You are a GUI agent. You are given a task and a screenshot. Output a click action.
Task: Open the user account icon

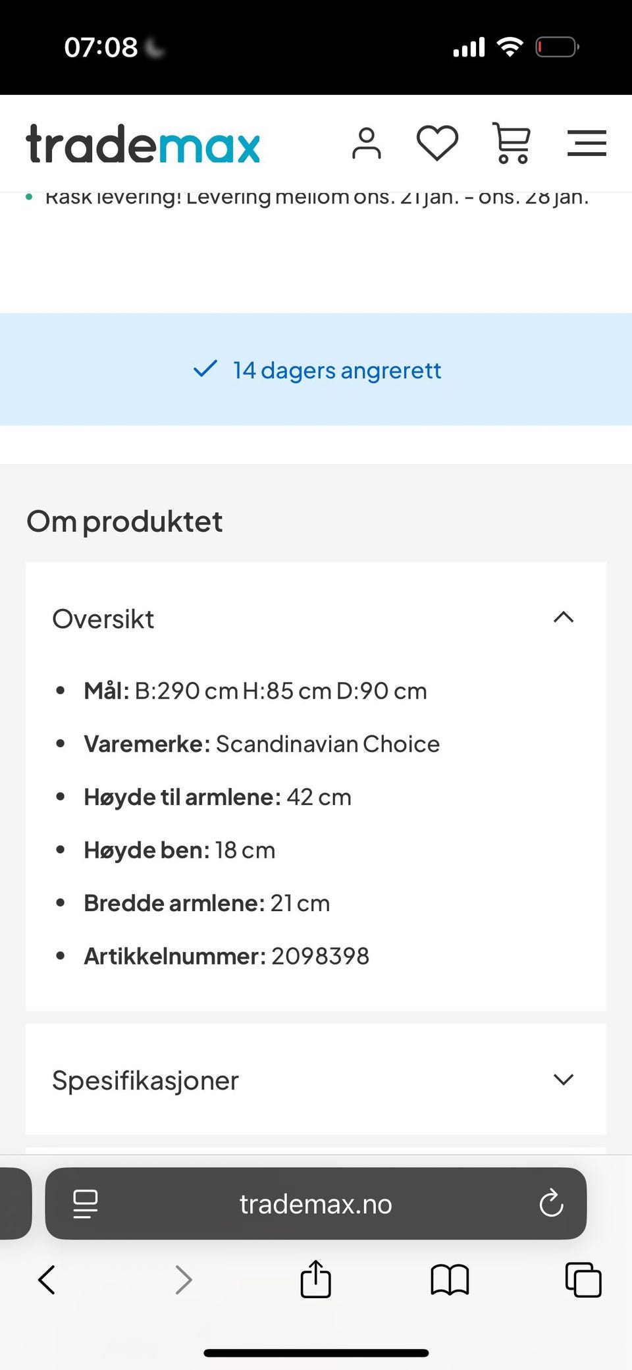(366, 144)
